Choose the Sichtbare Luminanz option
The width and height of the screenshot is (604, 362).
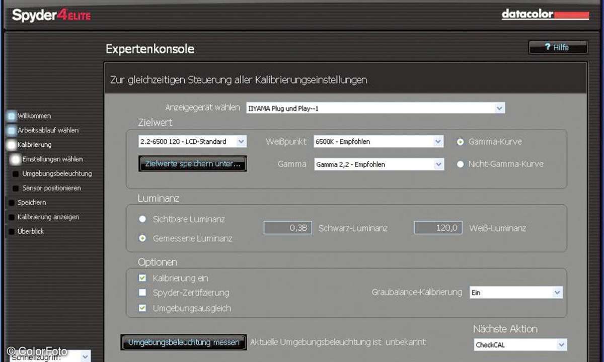point(142,219)
